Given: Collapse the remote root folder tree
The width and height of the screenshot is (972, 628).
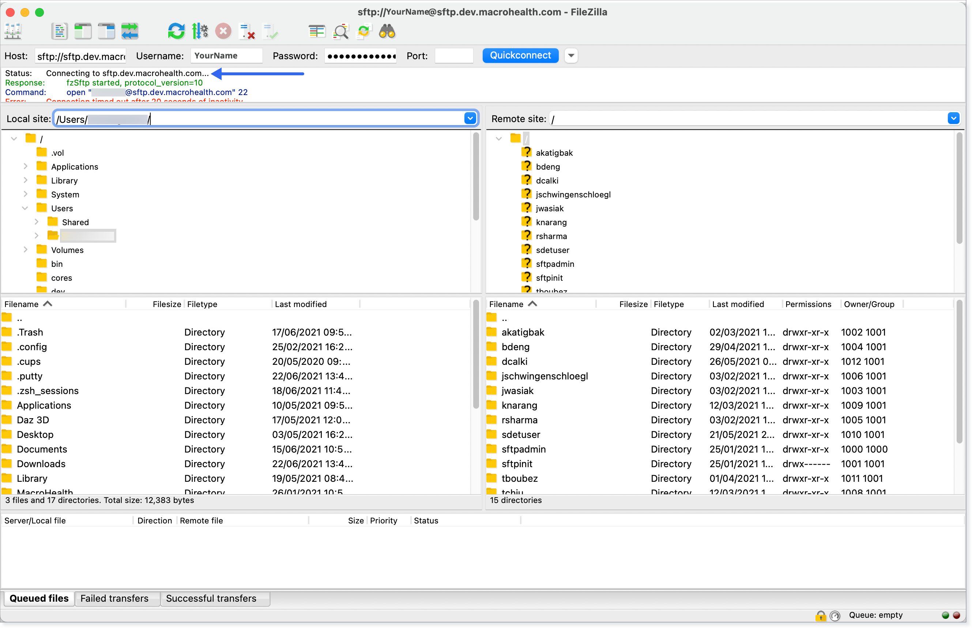Looking at the screenshot, I should click(x=499, y=139).
